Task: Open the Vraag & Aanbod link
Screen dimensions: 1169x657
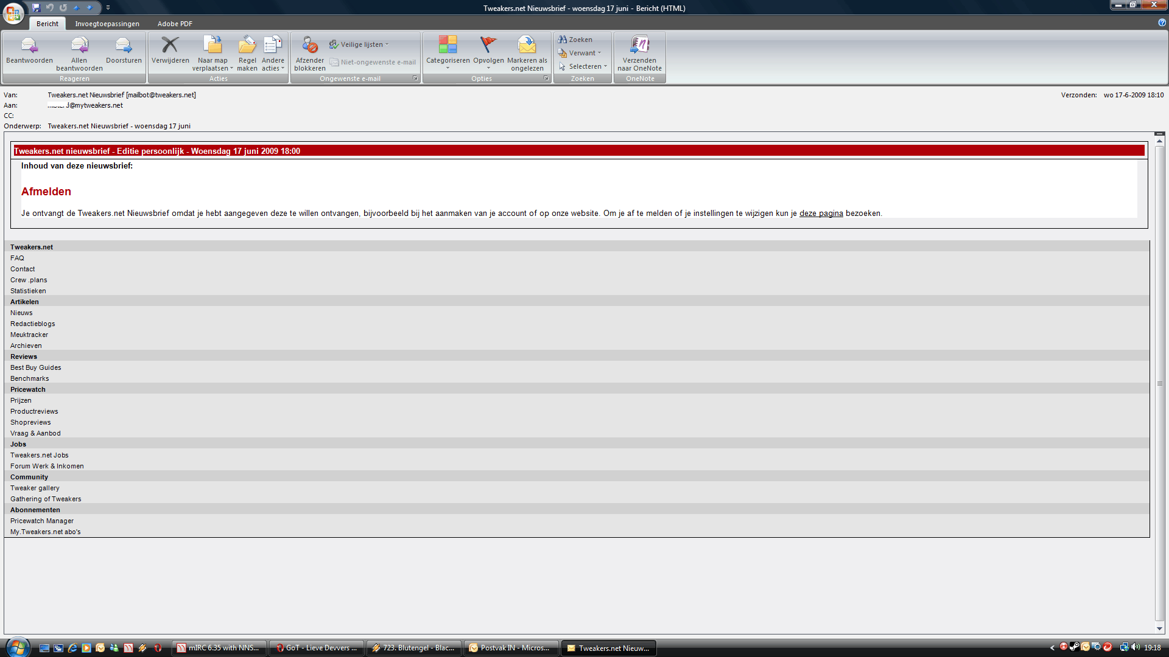Action: coord(35,433)
